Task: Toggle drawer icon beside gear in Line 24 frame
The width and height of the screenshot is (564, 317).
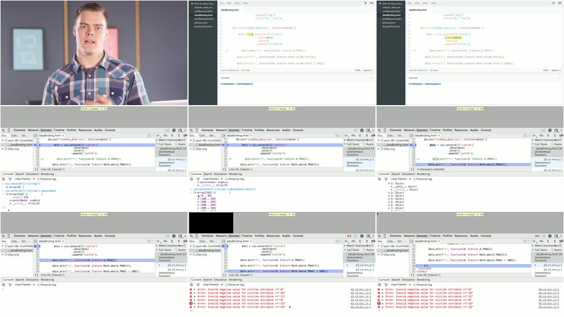Action: tap(167, 236)
